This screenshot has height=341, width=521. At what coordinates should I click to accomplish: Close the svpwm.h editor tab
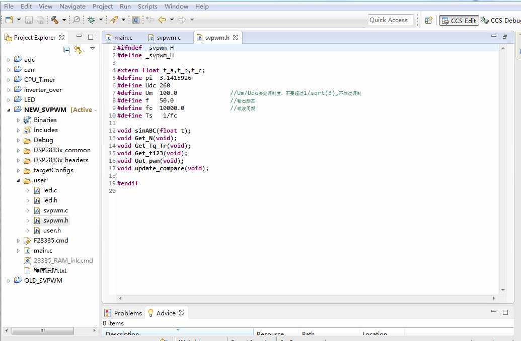tap(236, 38)
